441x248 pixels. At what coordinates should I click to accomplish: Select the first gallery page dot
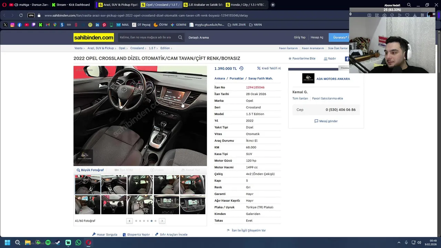[136, 221]
